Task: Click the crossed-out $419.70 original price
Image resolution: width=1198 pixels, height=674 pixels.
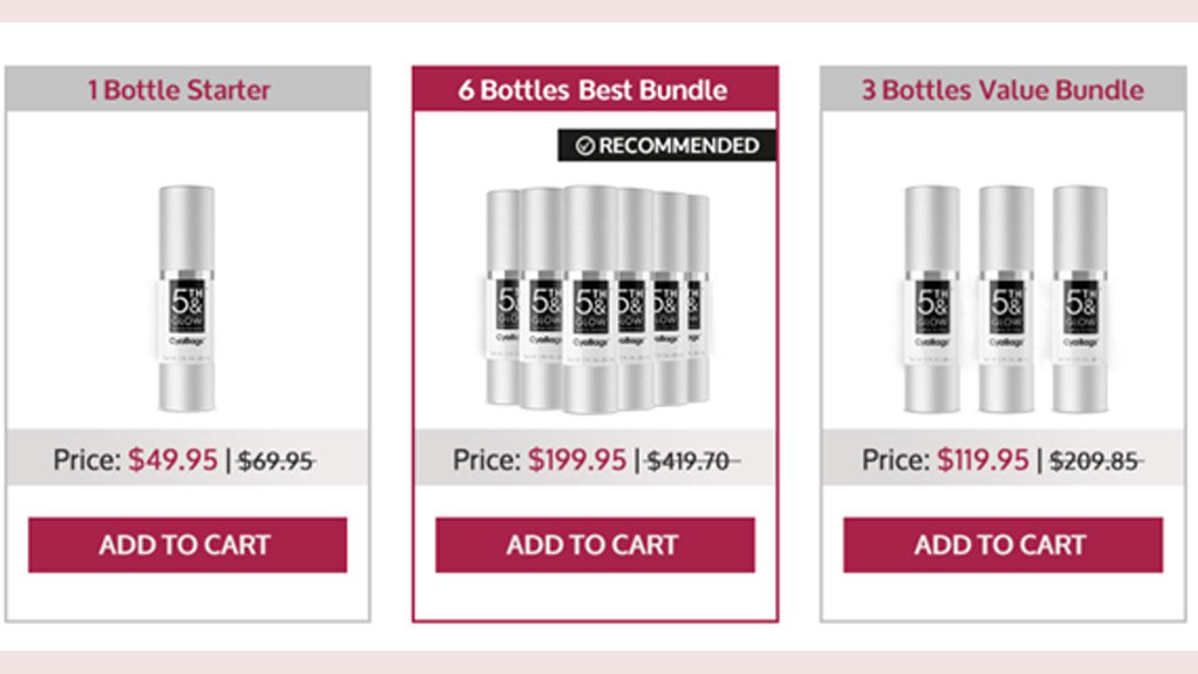Action: tap(693, 461)
